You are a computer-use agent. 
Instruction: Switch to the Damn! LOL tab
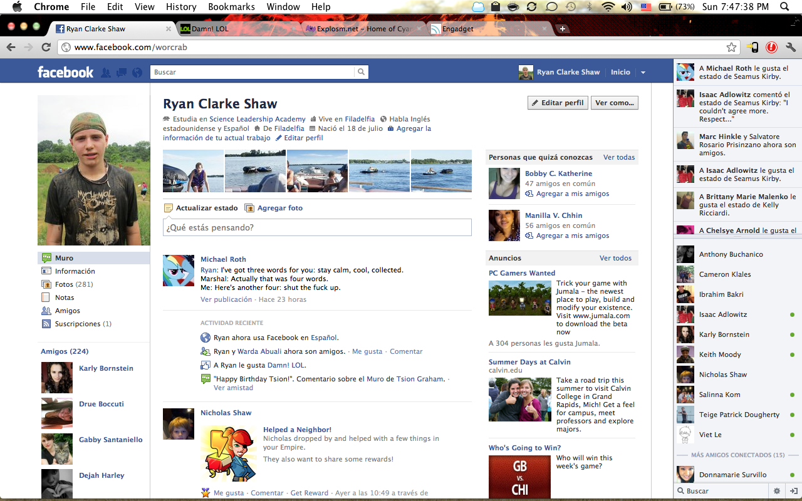pos(237,29)
